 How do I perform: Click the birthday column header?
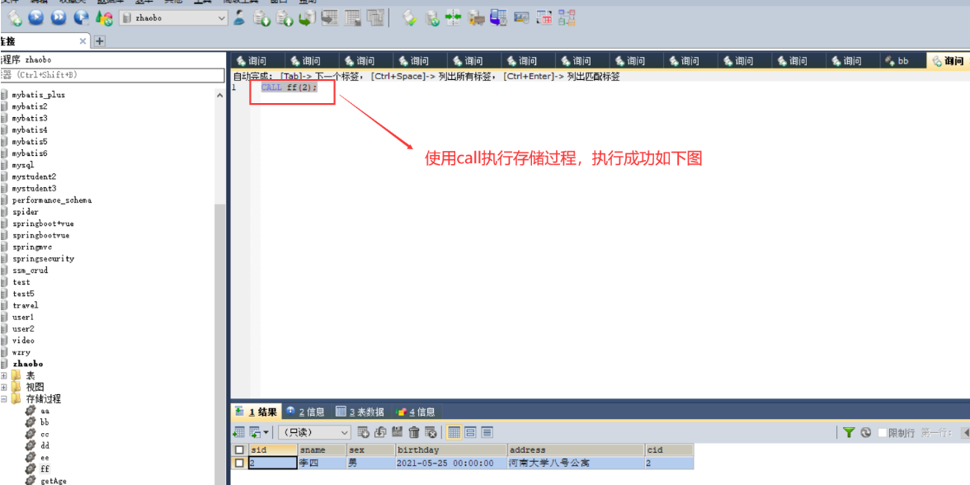(451, 450)
